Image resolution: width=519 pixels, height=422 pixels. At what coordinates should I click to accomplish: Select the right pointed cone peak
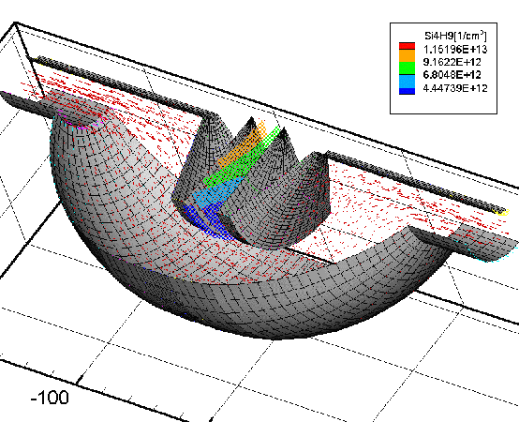[x=283, y=132]
